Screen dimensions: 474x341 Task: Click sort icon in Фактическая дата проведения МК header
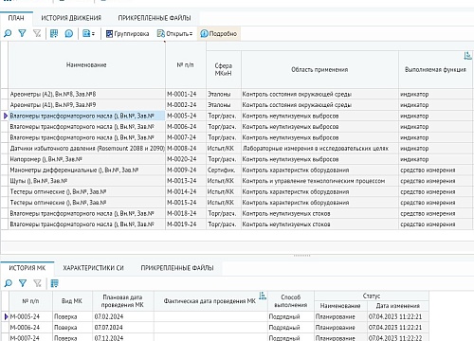(263, 296)
